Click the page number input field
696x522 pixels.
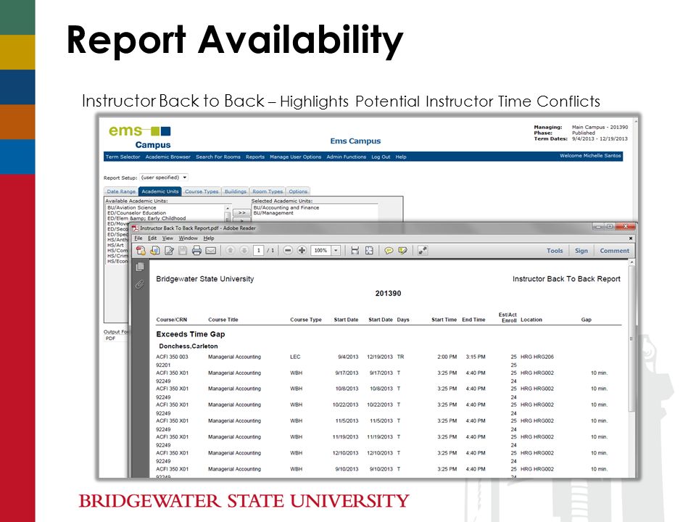[x=259, y=250]
